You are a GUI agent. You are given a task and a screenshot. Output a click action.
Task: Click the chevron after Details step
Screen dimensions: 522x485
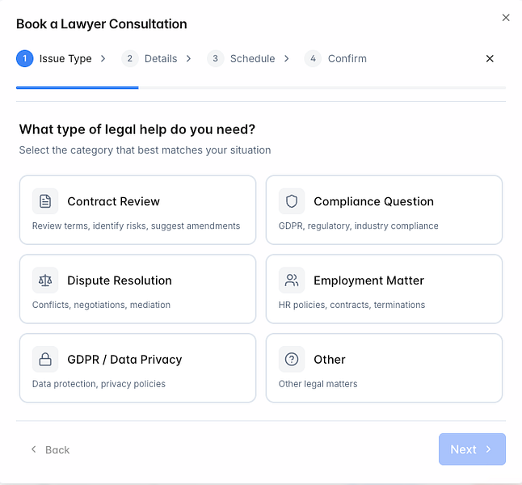pos(188,58)
